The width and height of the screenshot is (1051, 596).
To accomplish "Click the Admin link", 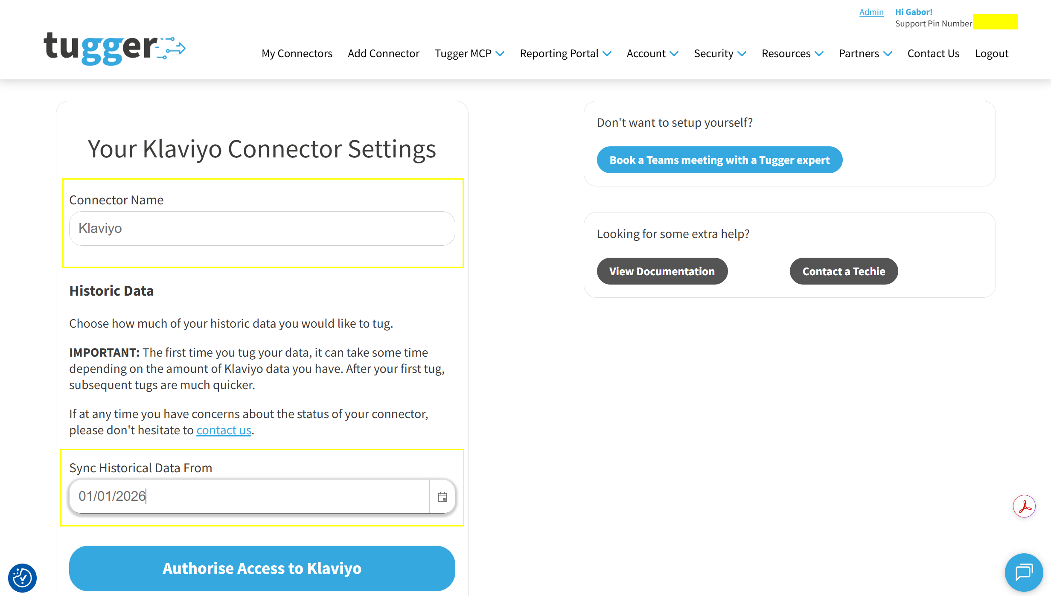I will click(871, 12).
